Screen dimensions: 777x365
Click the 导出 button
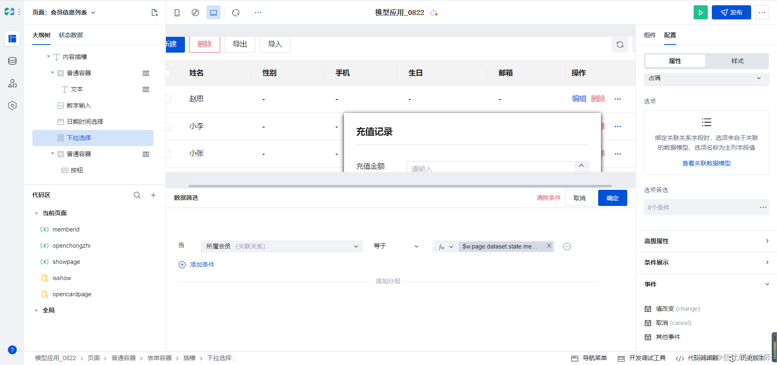240,45
